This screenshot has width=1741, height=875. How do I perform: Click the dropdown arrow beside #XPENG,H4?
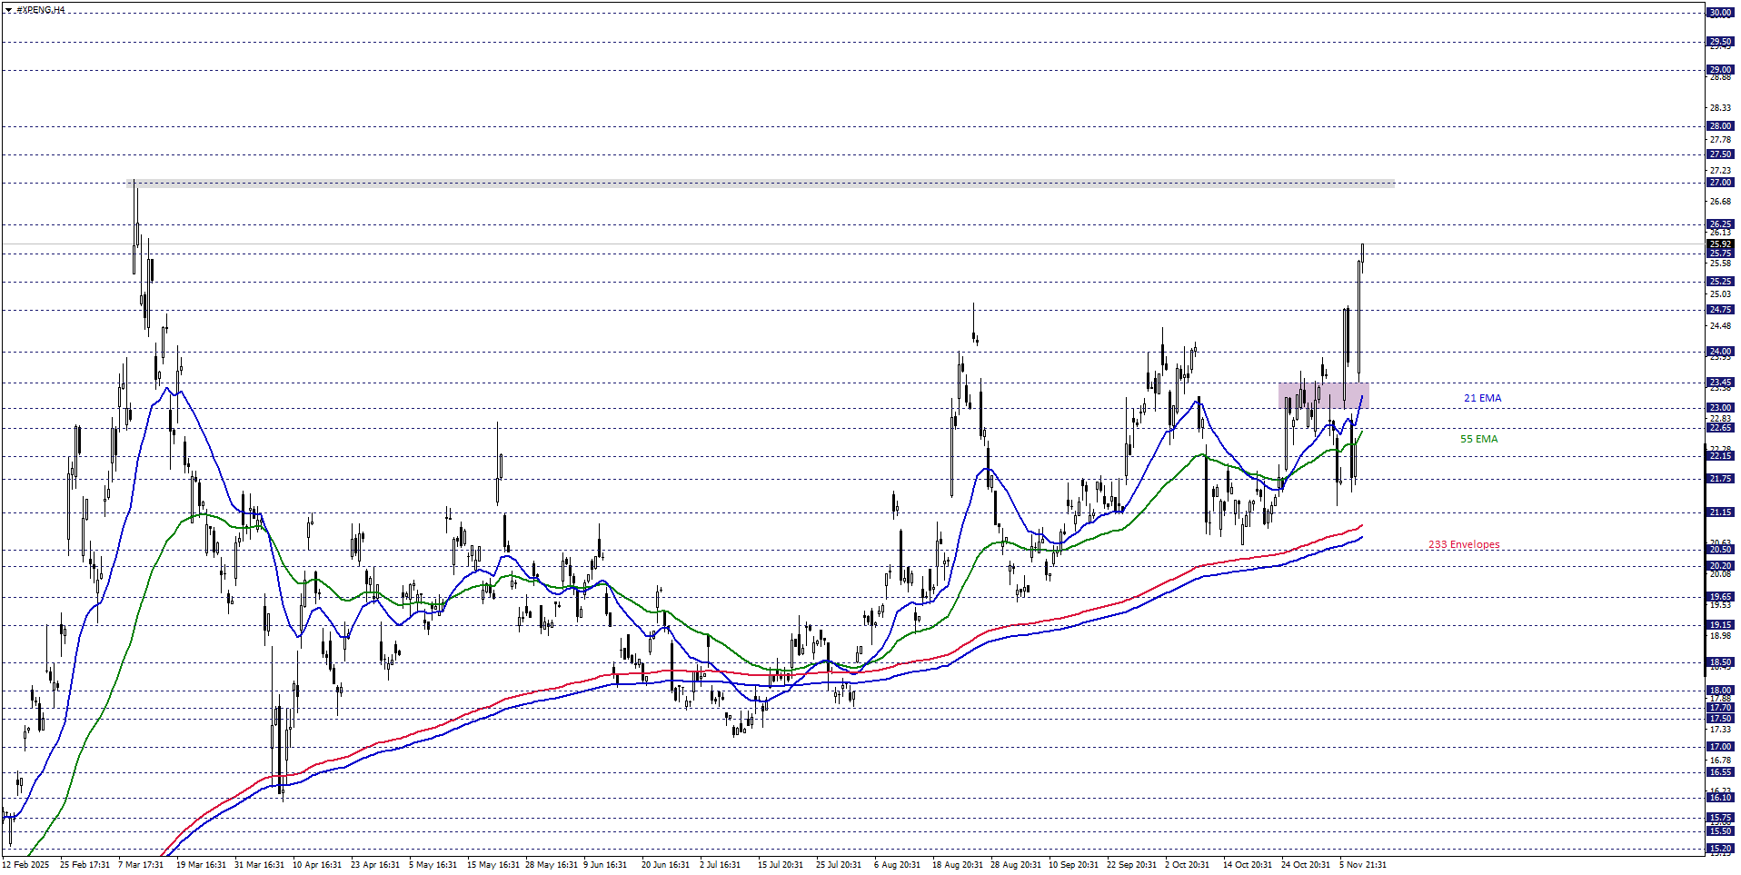tap(8, 10)
